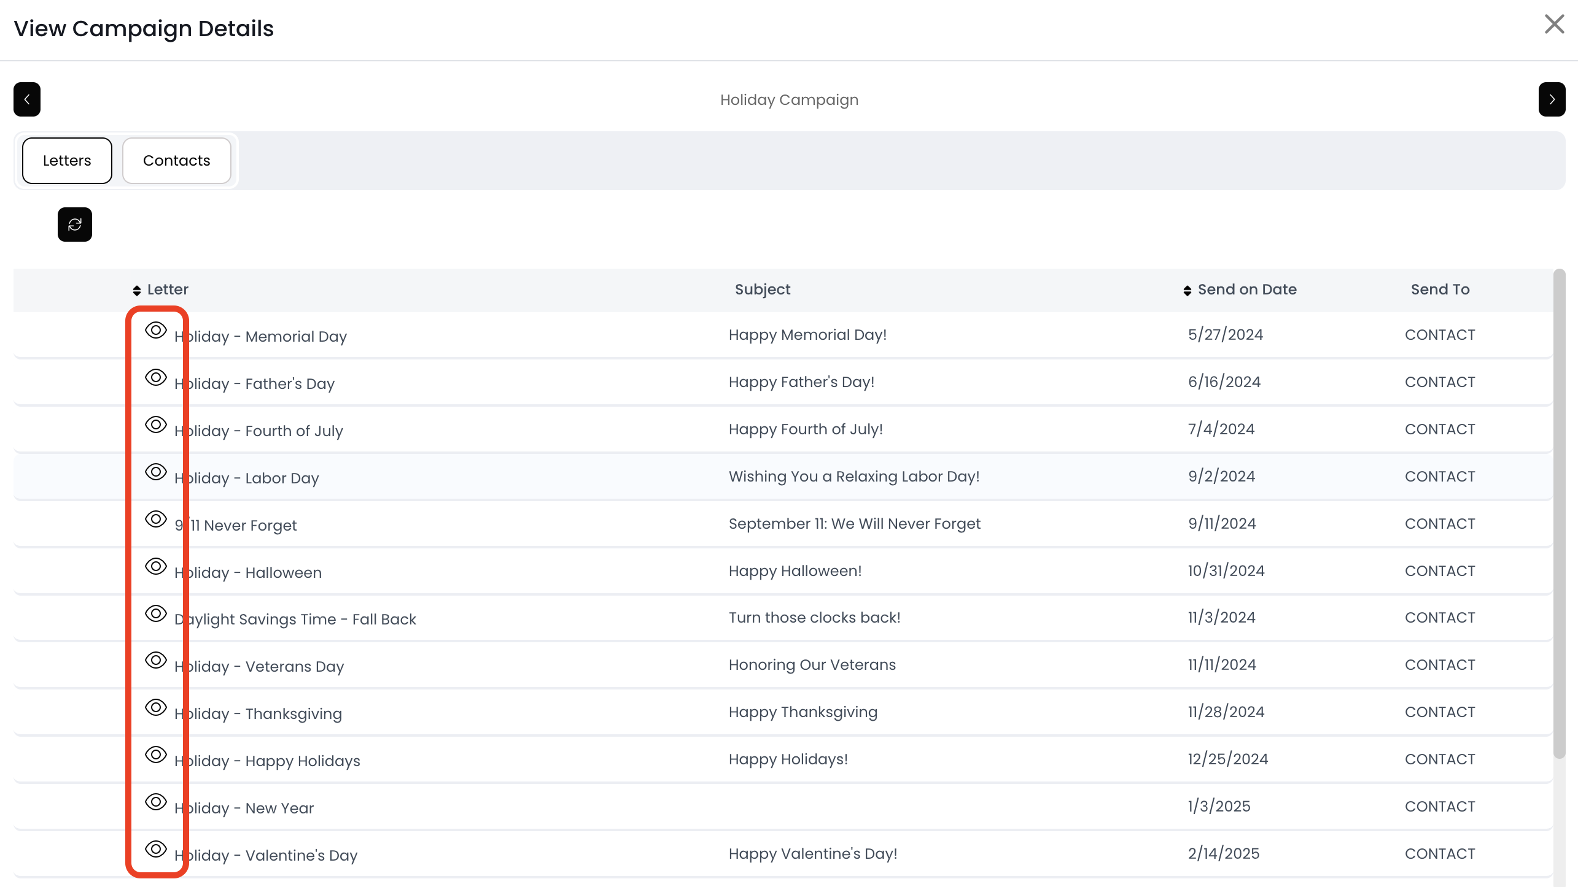Screen dimensions: 1578x887
Task: Show New Year letter with eye icon
Action: (x=156, y=802)
